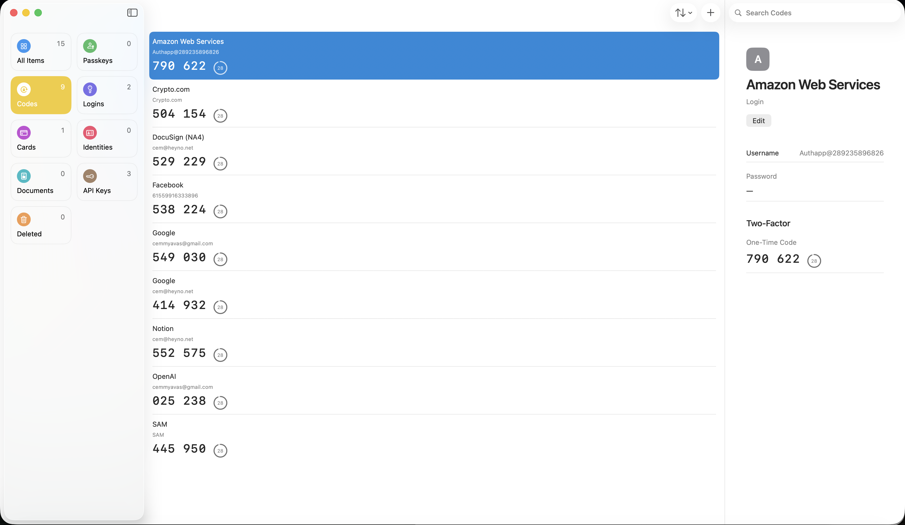Click the Deleted trash icon
The image size is (905, 525).
24,219
